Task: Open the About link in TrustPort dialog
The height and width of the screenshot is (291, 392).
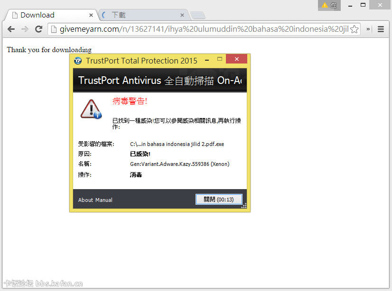Action: [85, 200]
